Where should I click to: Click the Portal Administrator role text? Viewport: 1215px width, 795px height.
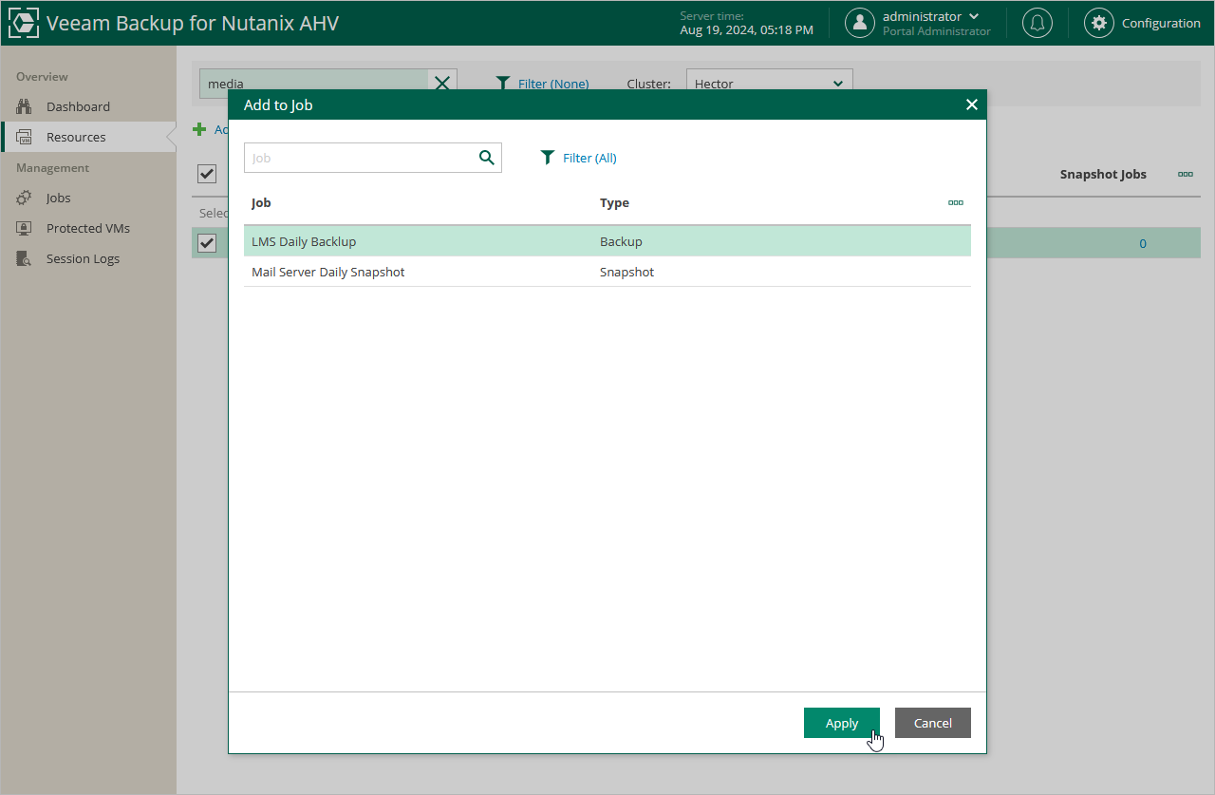pyautogui.click(x=936, y=31)
